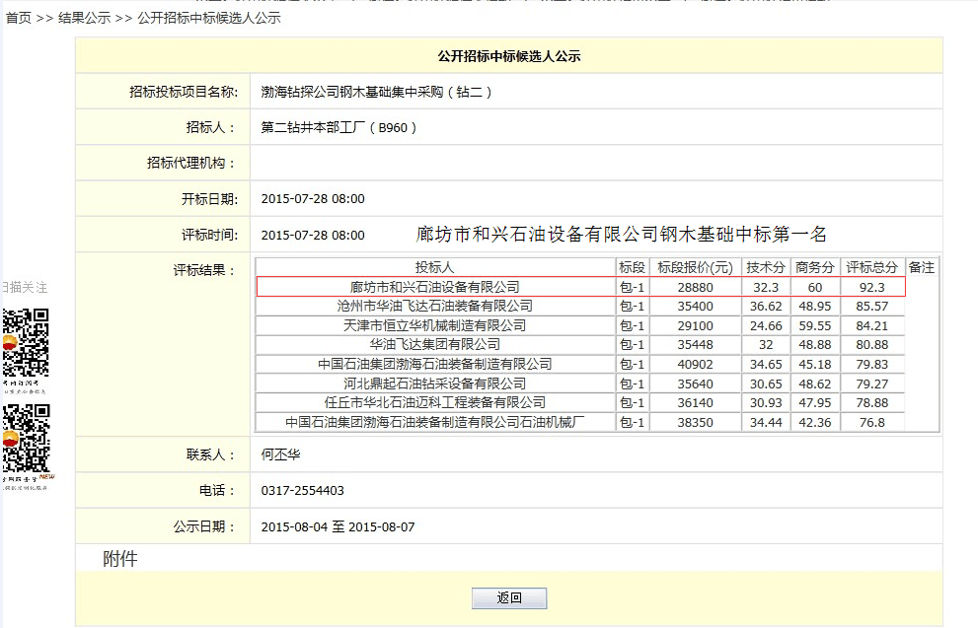Select bidder 中国石油集团渤海石油装备制造有限公司
The image size is (978, 628).
435,364
